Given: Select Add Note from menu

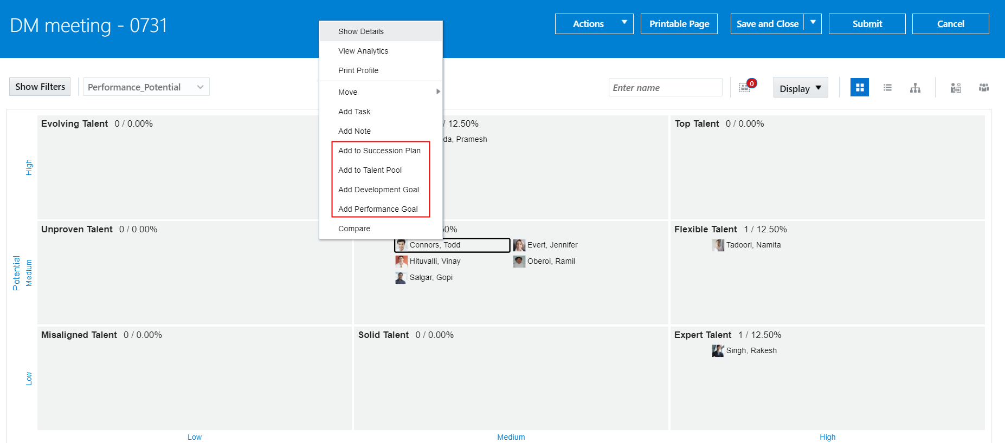Looking at the screenshot, I should coord(381,131).
